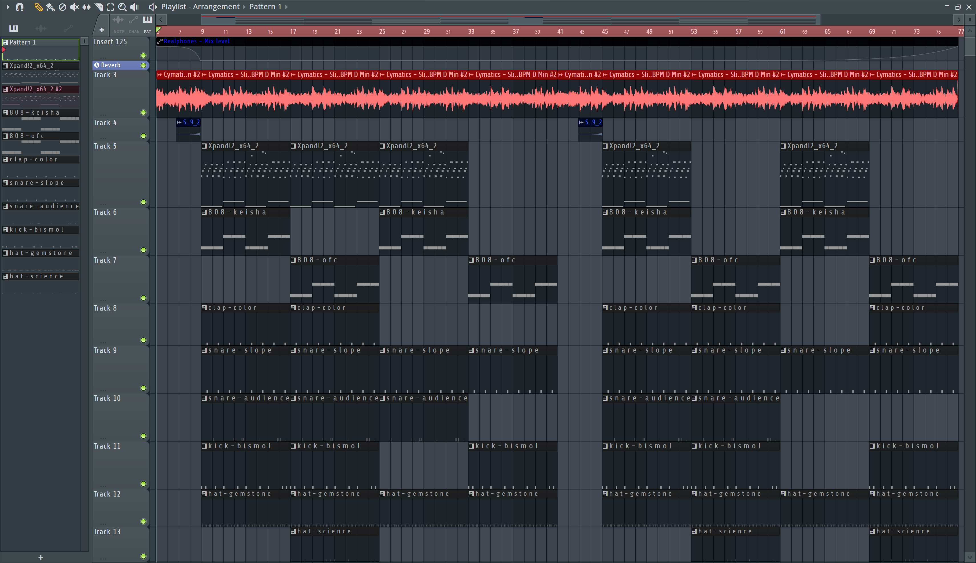Click the small button beside Pattern 1

84,41
